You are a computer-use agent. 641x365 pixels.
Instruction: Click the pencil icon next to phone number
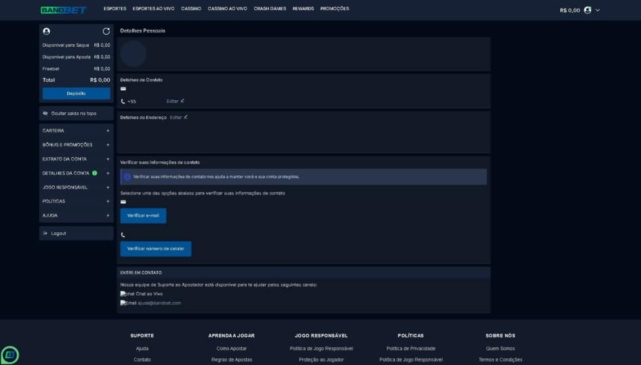tap(182, 101)
